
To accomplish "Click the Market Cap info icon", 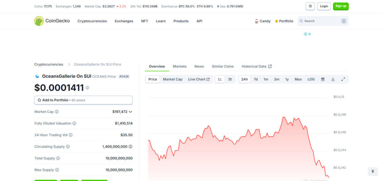I will click(x=57, y=111).
